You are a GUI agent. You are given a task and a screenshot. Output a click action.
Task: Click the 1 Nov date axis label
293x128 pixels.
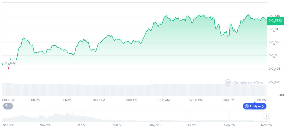[67, 100]
